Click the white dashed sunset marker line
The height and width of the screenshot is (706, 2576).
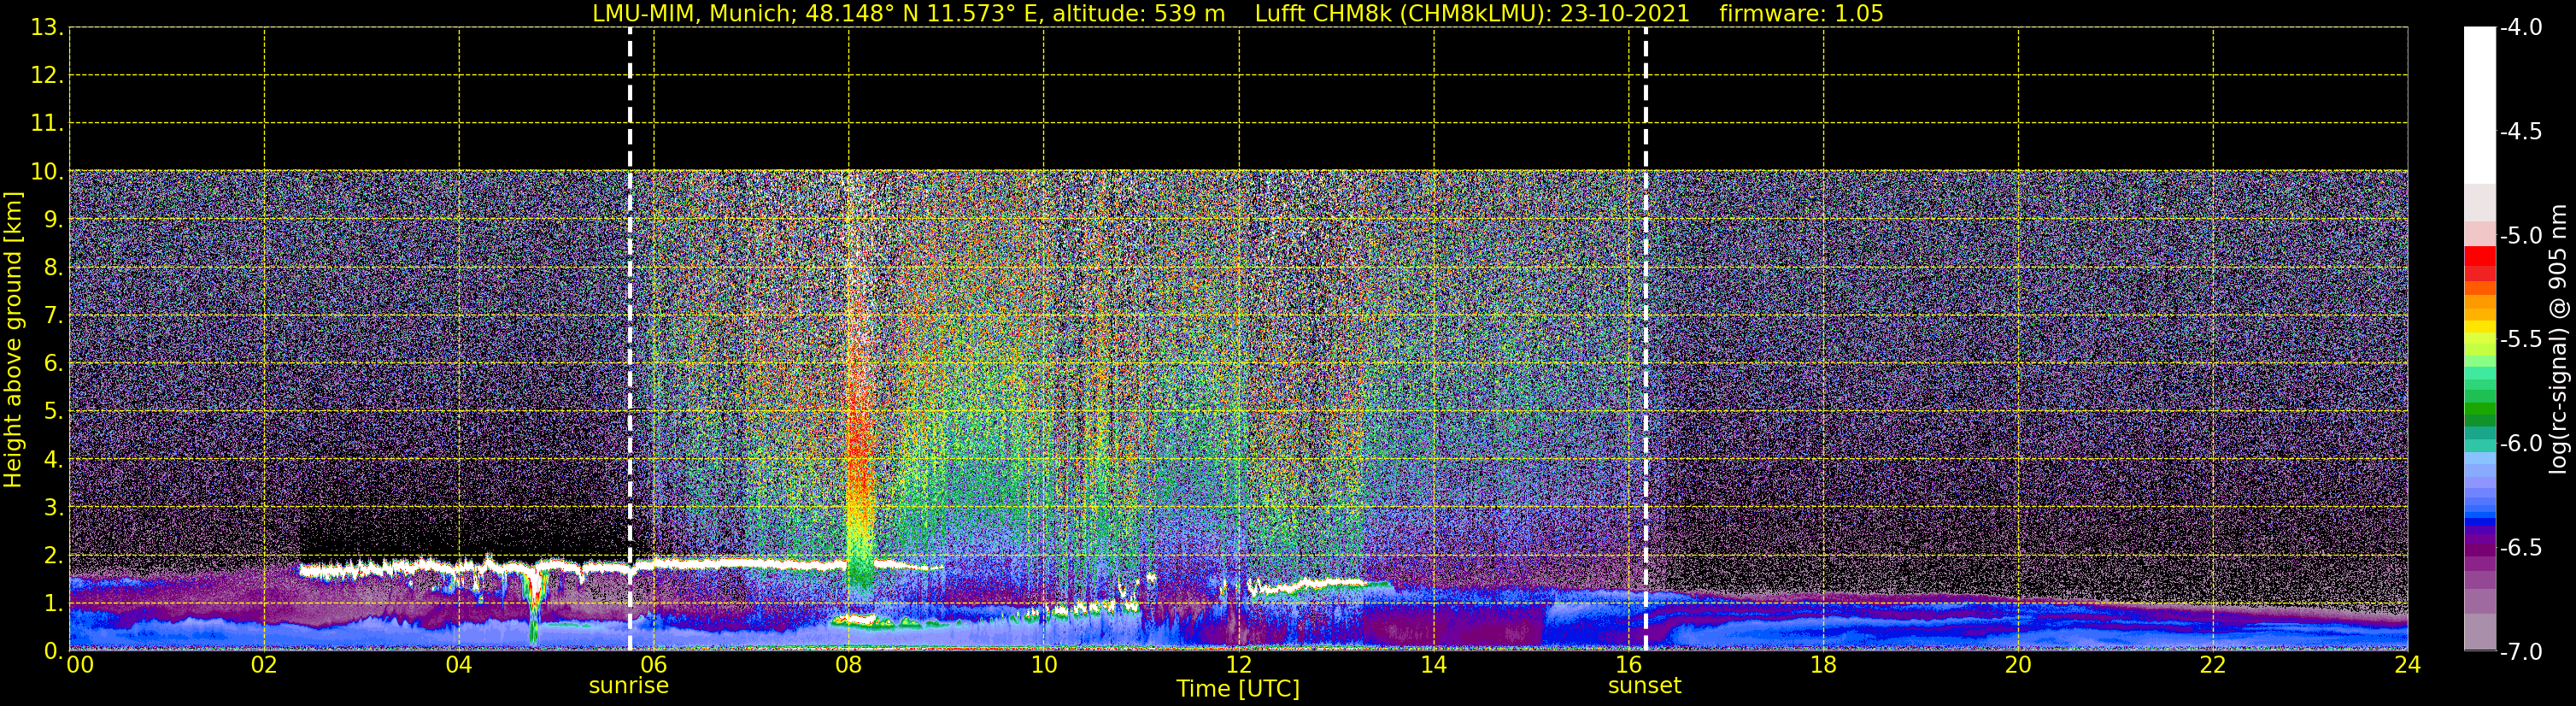1646,339
